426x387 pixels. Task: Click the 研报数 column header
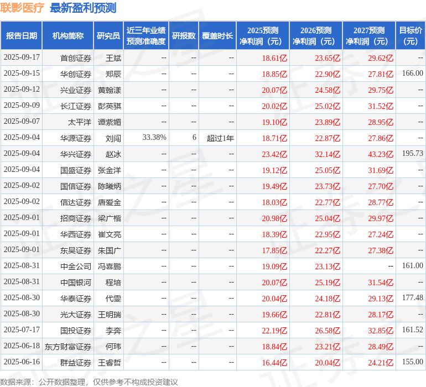184,36
